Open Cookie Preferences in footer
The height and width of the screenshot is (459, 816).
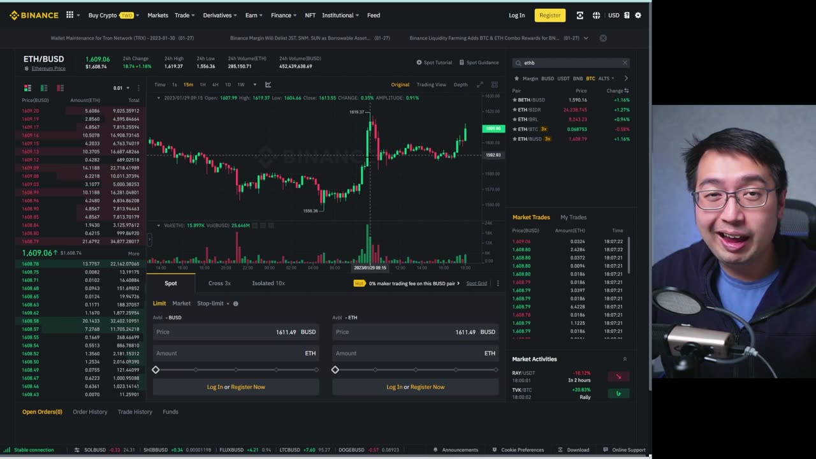(518, 450)
